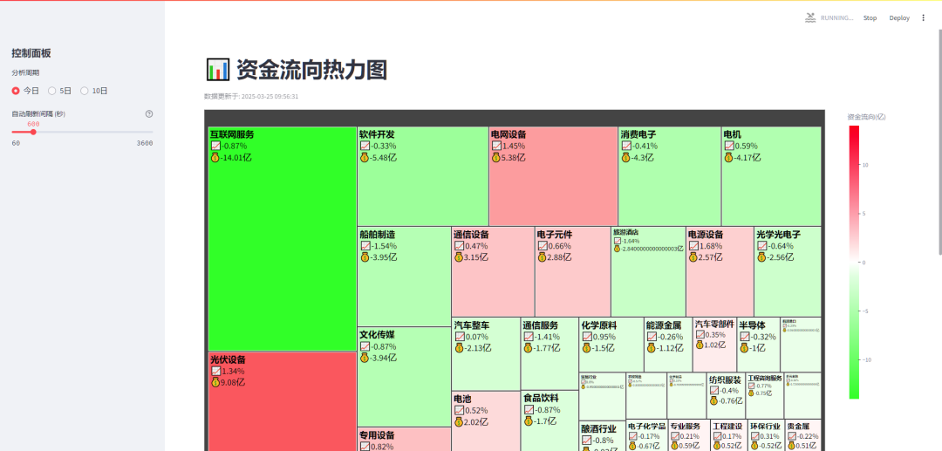This screenshot has width=942, height=451.
Task: Select the 专用设备 treemap block
Action: point(405,439)
